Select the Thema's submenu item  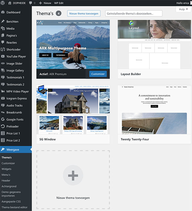click(x=7, y=157)
